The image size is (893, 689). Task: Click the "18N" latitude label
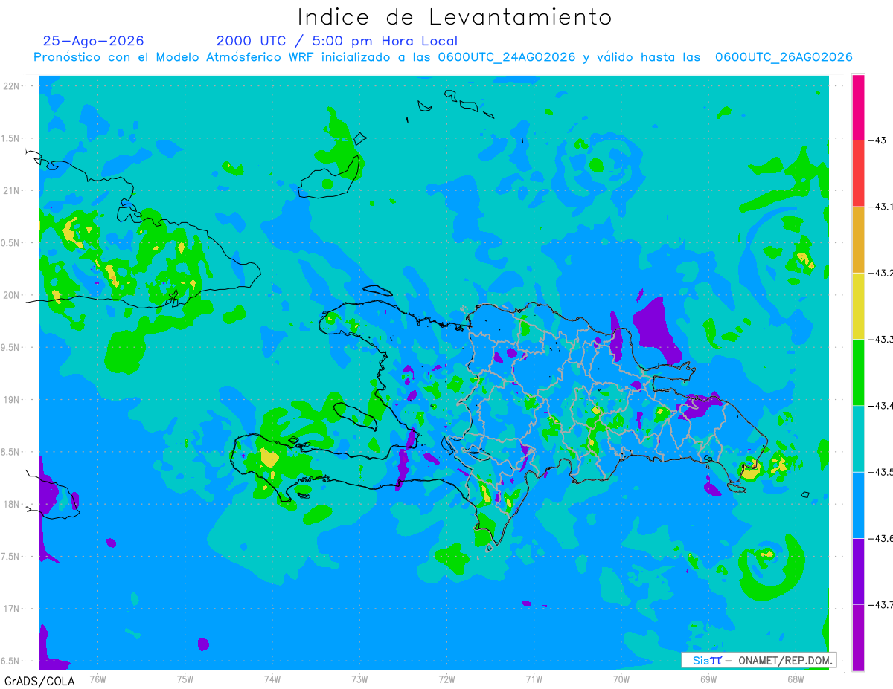pyautogui.click(x=12, y=504)
